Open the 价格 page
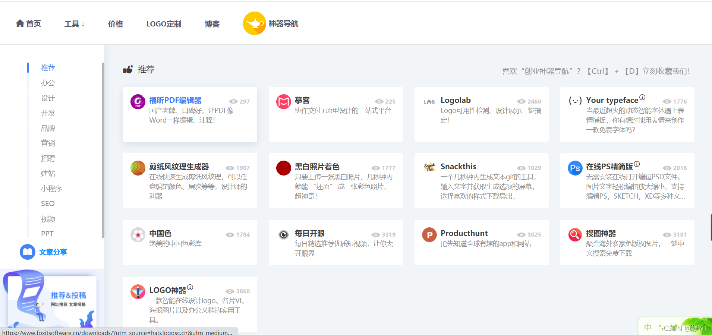Viewport: 712px width, 335px height. pyautogui.click(x=116, y=24)
